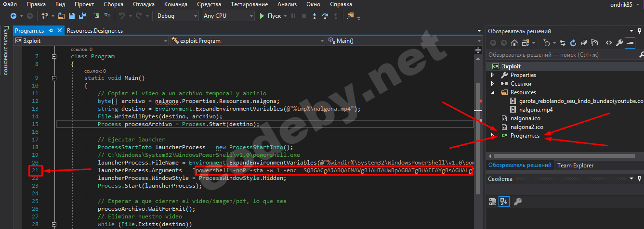
Task: Toggle Preview Selected Items in Solution Explorer
Action: 630,42
